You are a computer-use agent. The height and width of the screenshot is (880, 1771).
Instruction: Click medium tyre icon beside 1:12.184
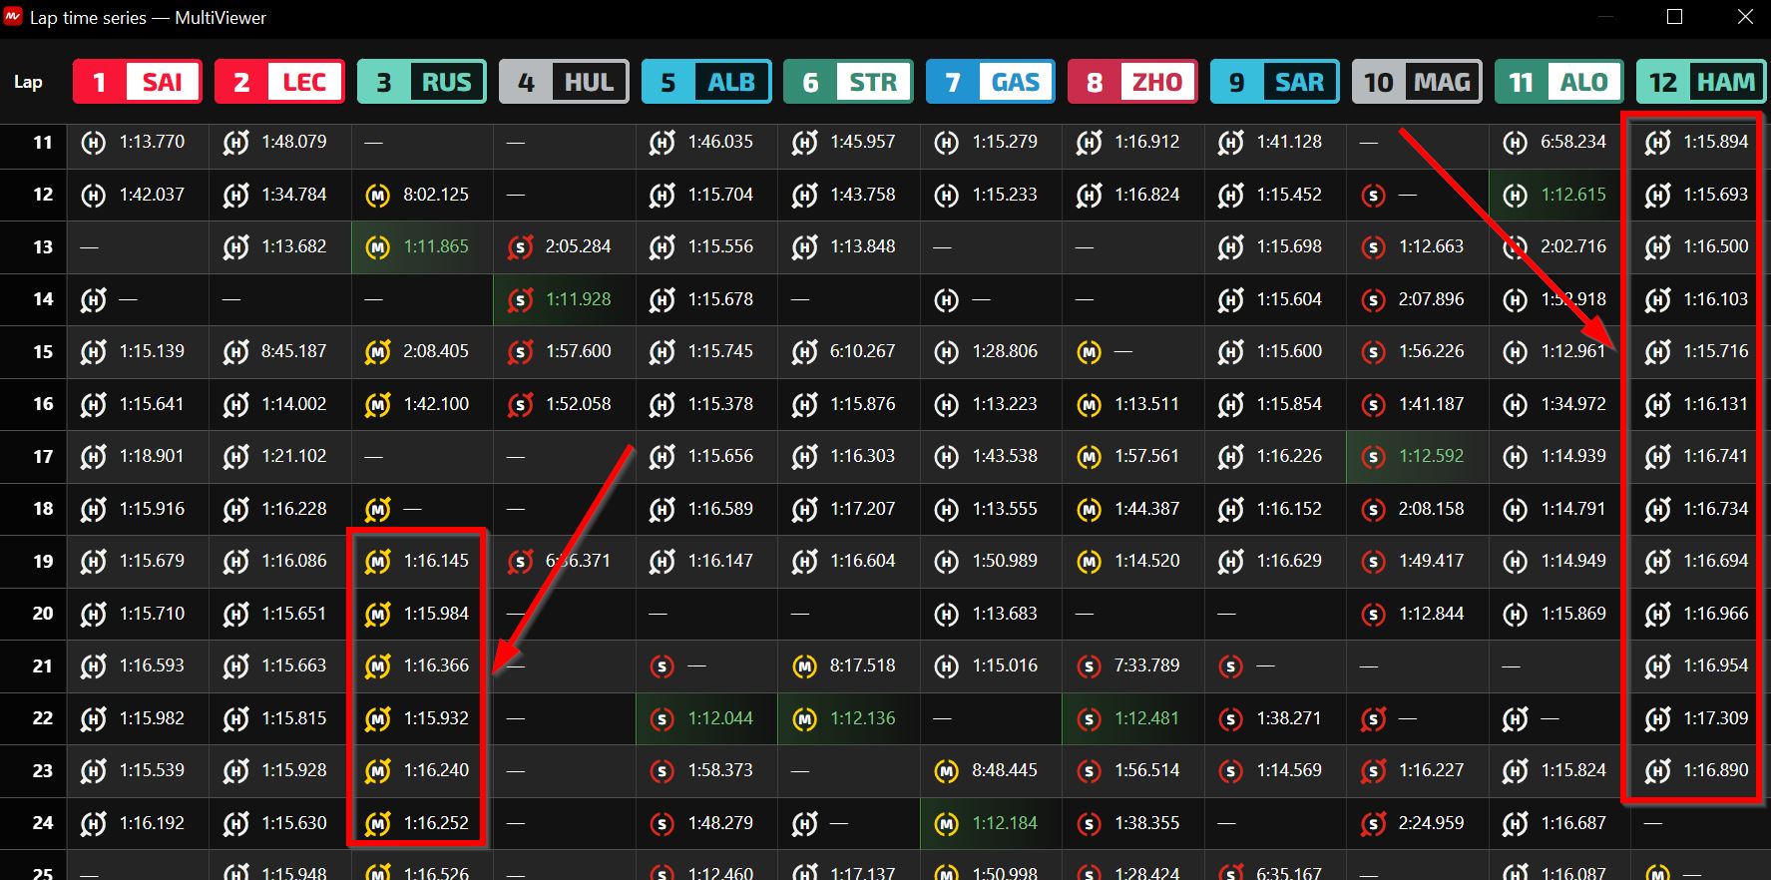pos(946,824)
